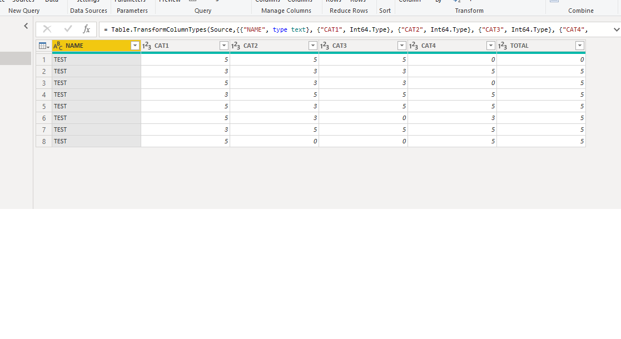Click inside the formula bar text

point(345,29)
